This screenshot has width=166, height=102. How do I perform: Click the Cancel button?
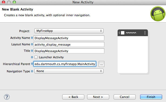[125, 97]
